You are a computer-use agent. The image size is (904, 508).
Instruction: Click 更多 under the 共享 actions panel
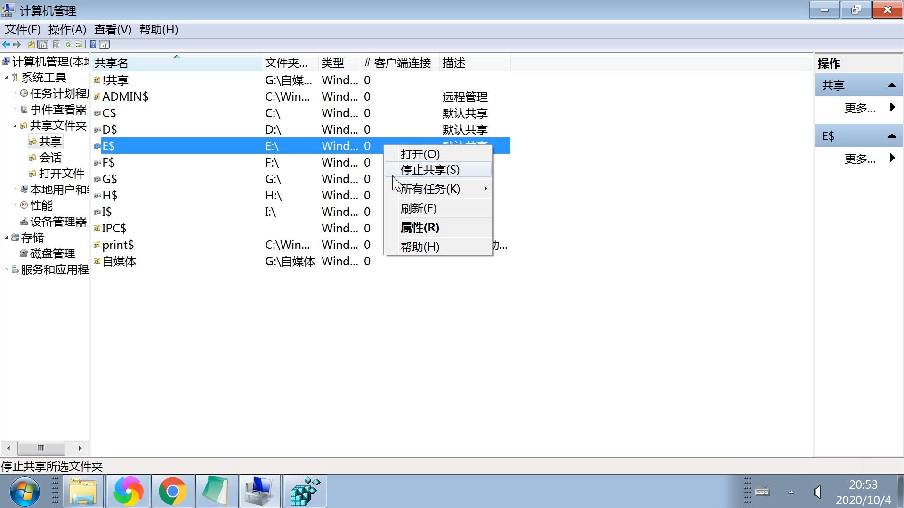point(860,108)
